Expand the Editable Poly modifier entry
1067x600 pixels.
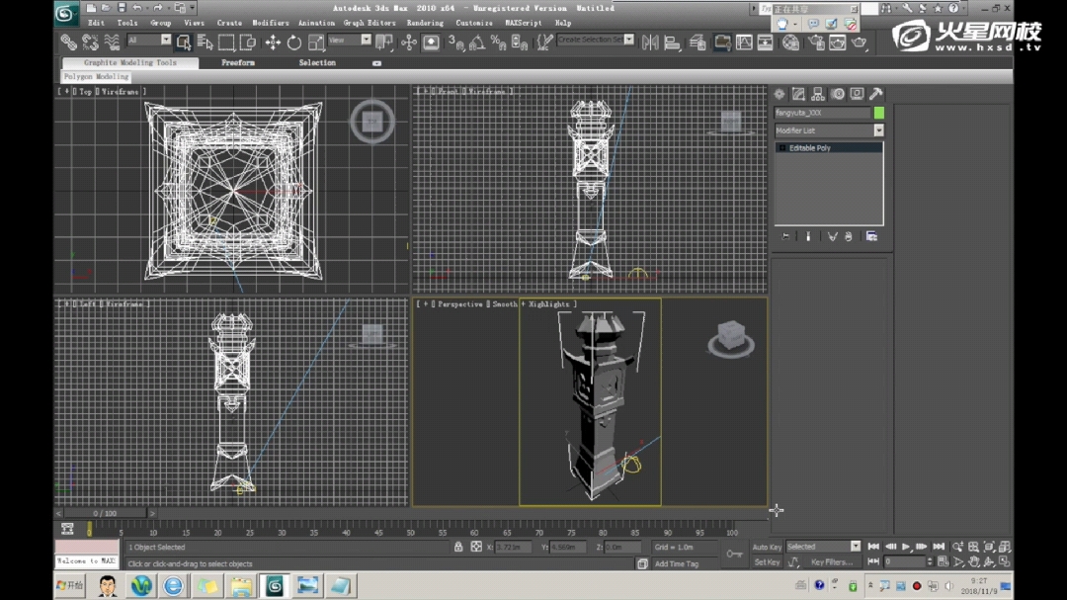pos(781,148)
